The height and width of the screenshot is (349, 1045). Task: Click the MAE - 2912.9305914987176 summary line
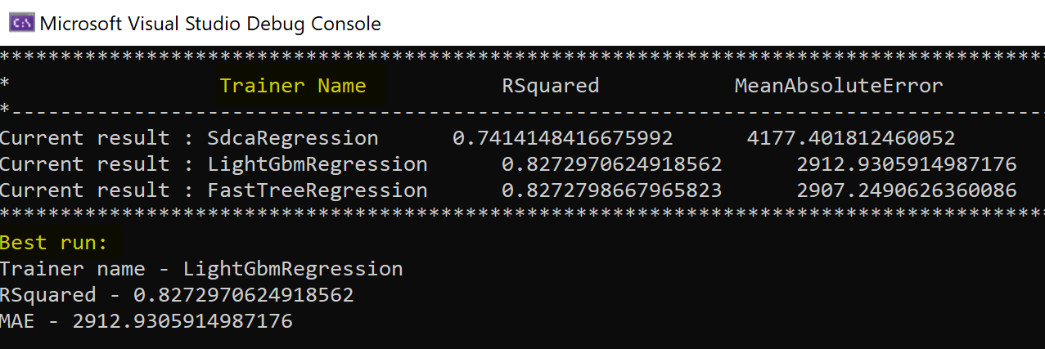pyautogui.click(x=146, y=321)
